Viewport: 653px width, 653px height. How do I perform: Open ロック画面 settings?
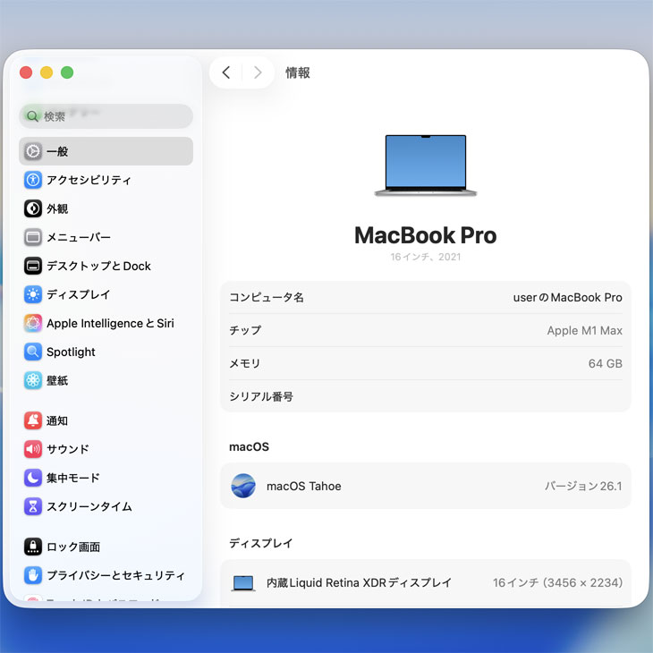pyautogui.click(x=72, y=547)
